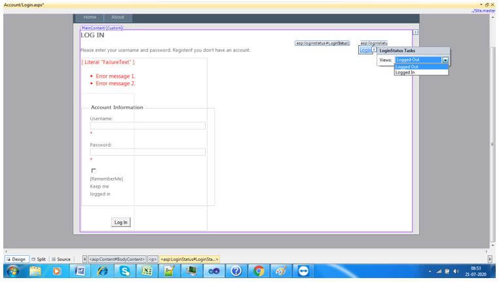
Task: Open the Views combo box dropdown arrow
Action: [x=445, y=60]
